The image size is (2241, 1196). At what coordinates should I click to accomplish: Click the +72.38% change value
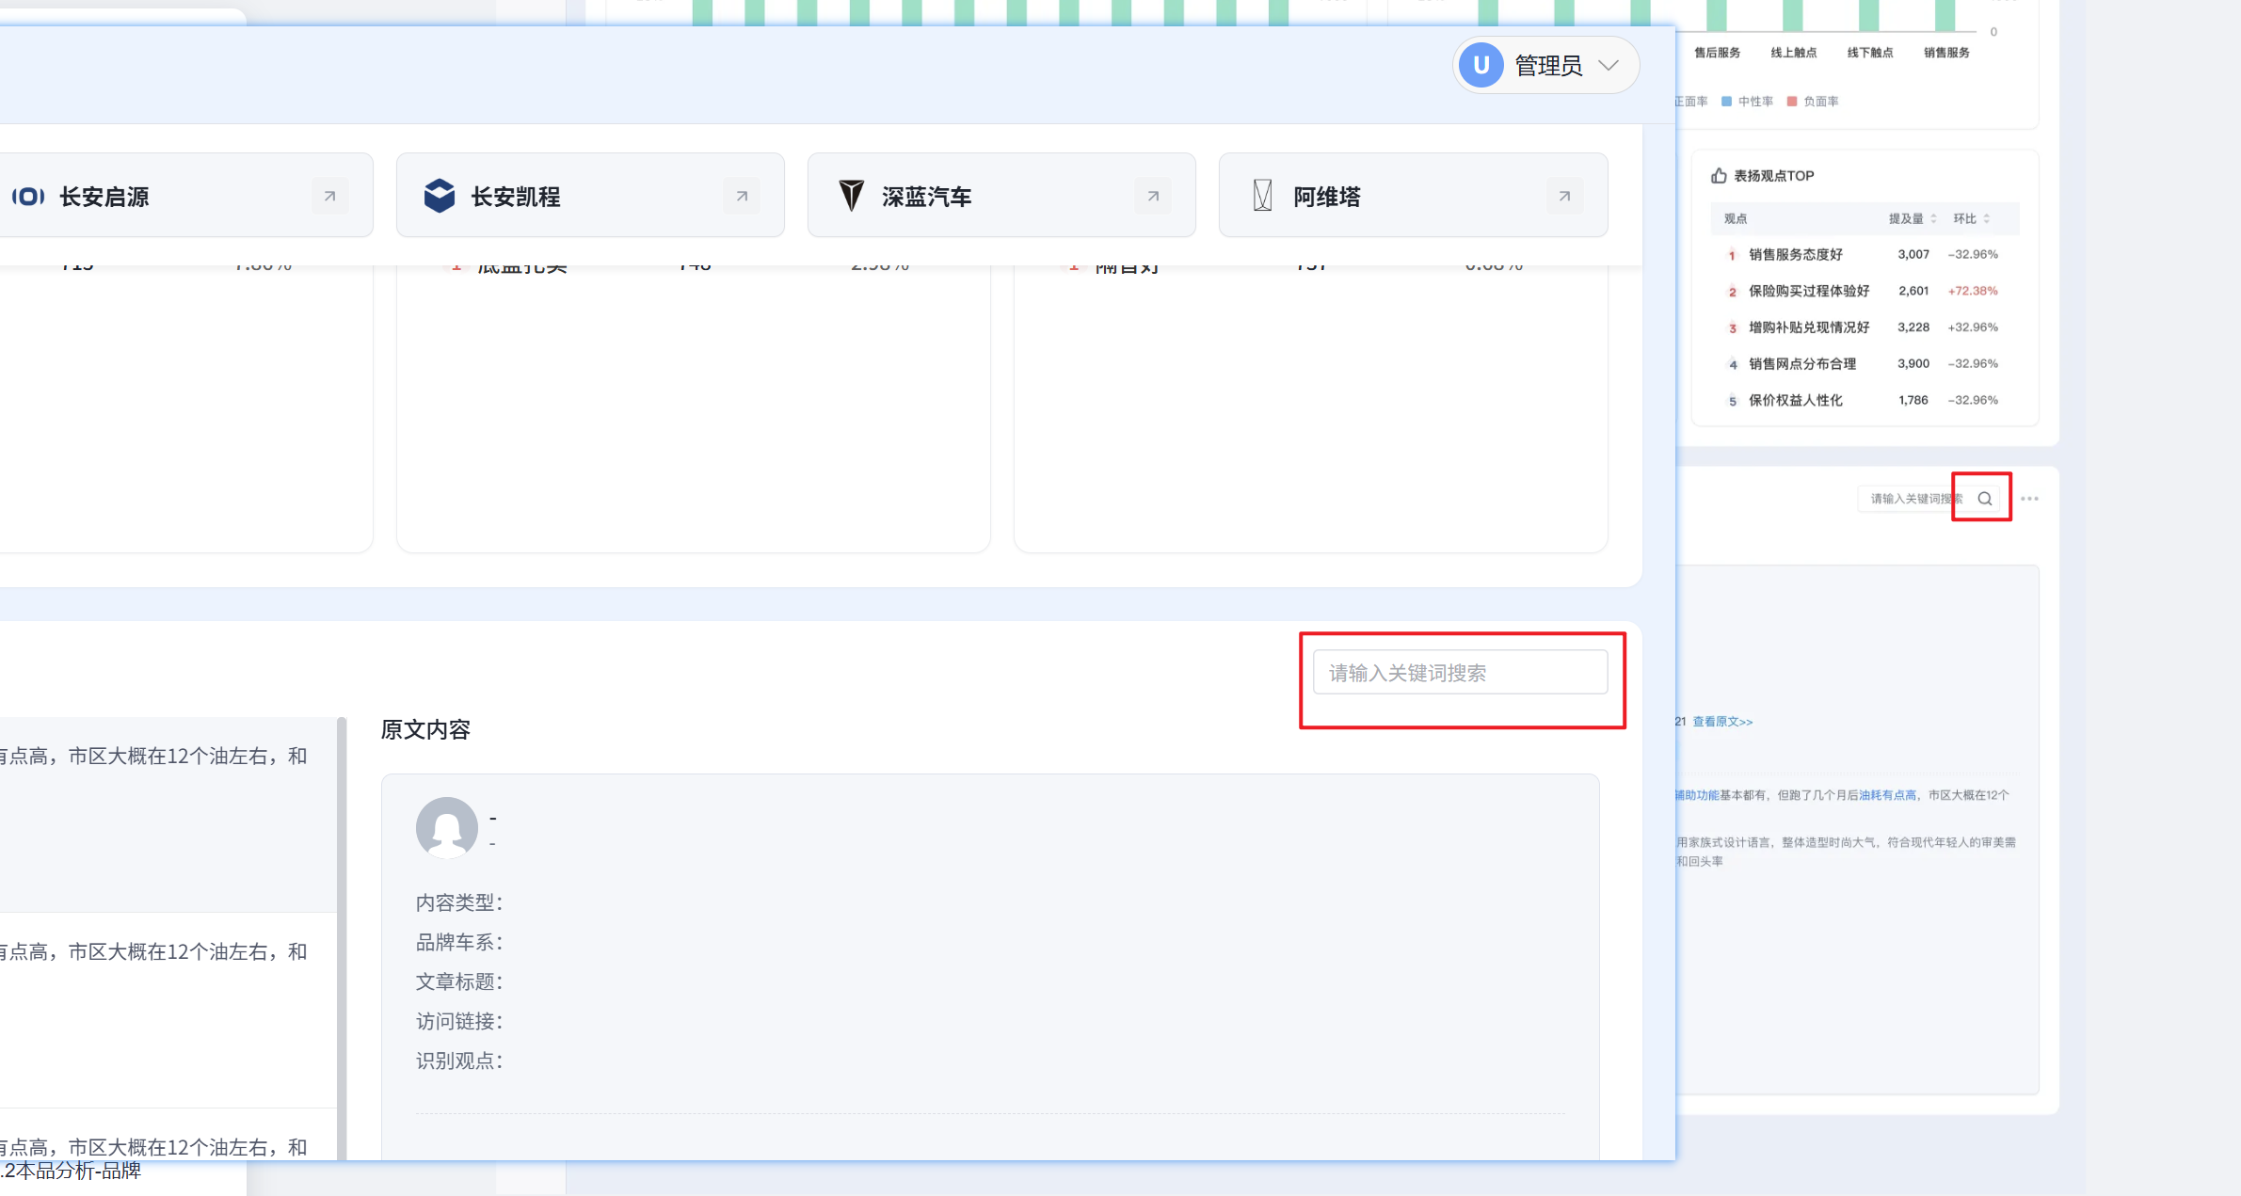[1973, 291]
